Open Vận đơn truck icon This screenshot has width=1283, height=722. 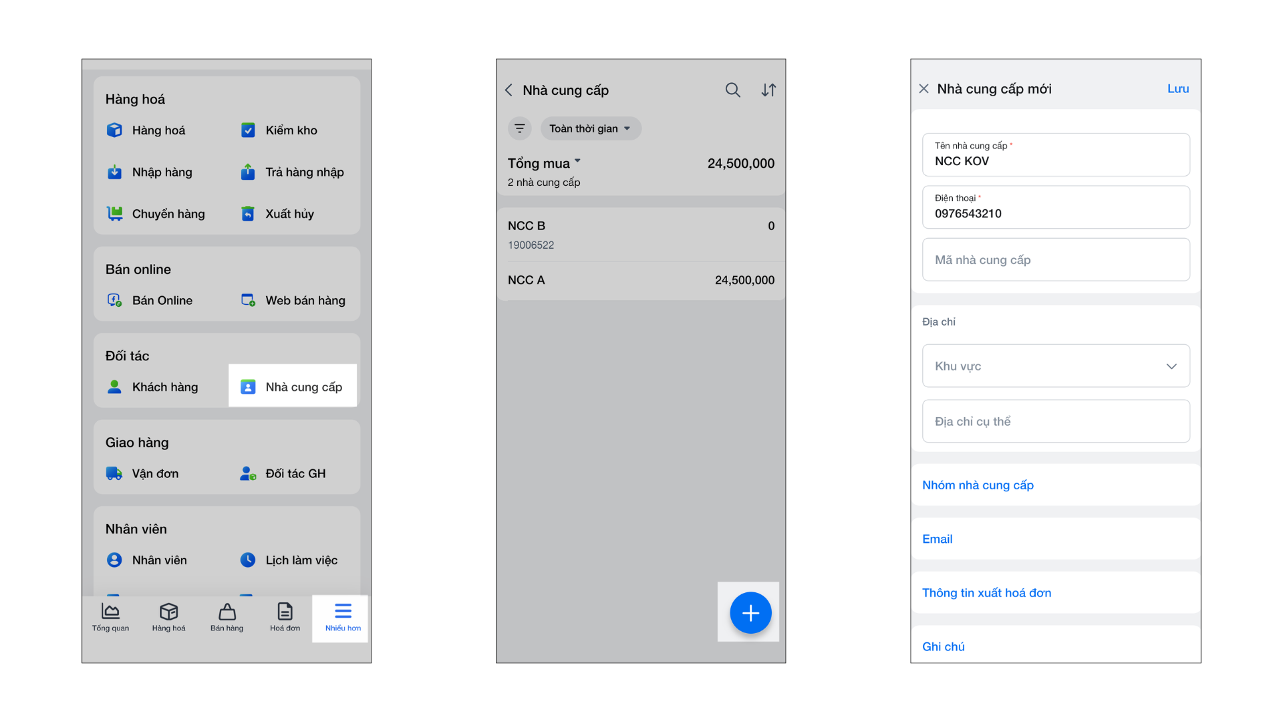click(x=114, y=473)
